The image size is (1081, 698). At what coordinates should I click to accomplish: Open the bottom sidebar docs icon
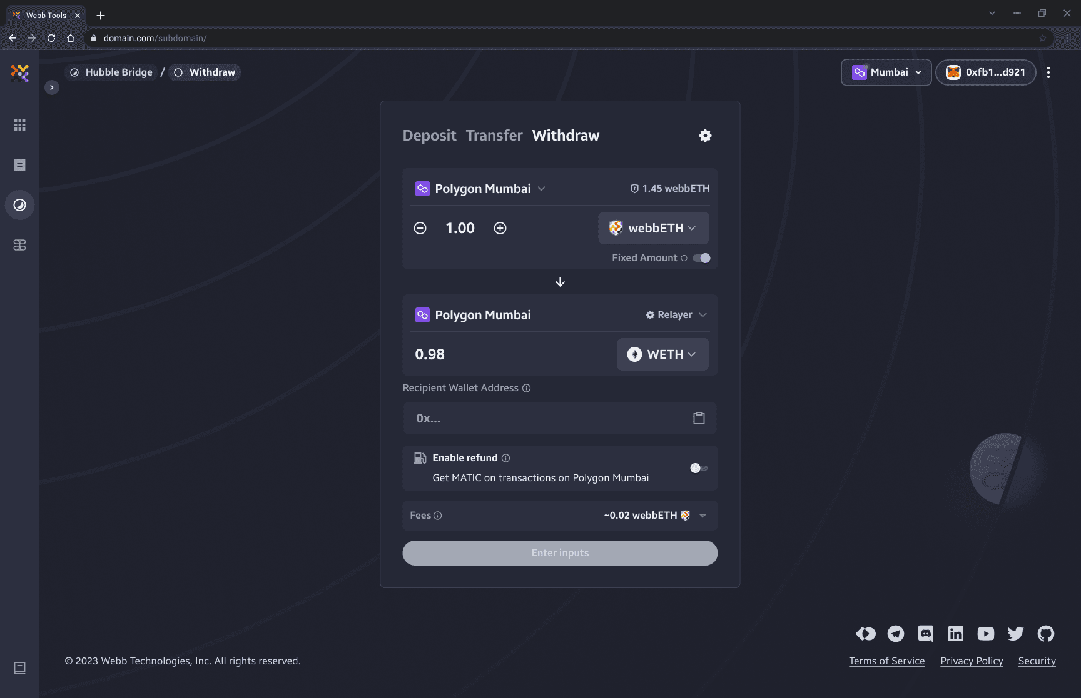coord(20,668)
